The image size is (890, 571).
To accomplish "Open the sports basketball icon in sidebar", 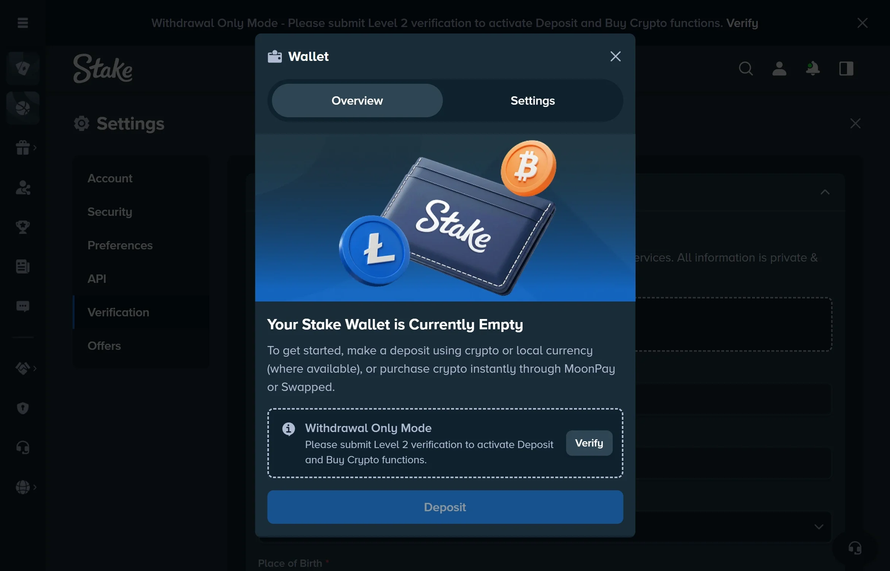I will coord(23,108).
